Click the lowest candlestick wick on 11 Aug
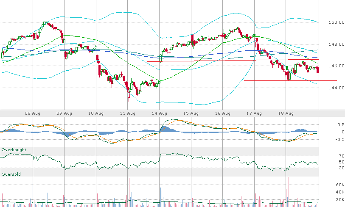Viewport: 345px width, 207px height. point(128,99)
